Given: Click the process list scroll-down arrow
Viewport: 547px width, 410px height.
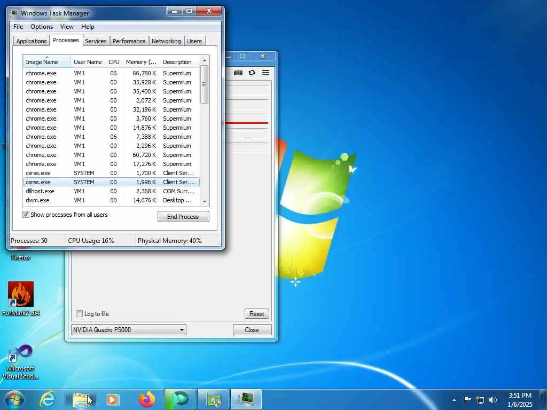Looking at the screenshot, I should click(x=205, y=201).
